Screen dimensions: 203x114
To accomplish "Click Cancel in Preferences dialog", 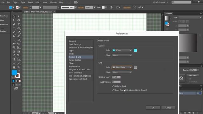I will pyautogui.click(x=168, y=108).
